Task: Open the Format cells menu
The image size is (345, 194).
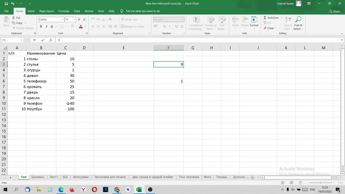Action: click(254, 23)
